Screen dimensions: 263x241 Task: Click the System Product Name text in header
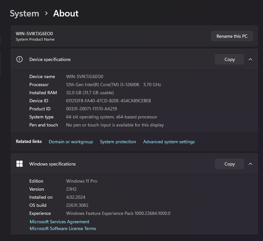(x=35, y=39)
